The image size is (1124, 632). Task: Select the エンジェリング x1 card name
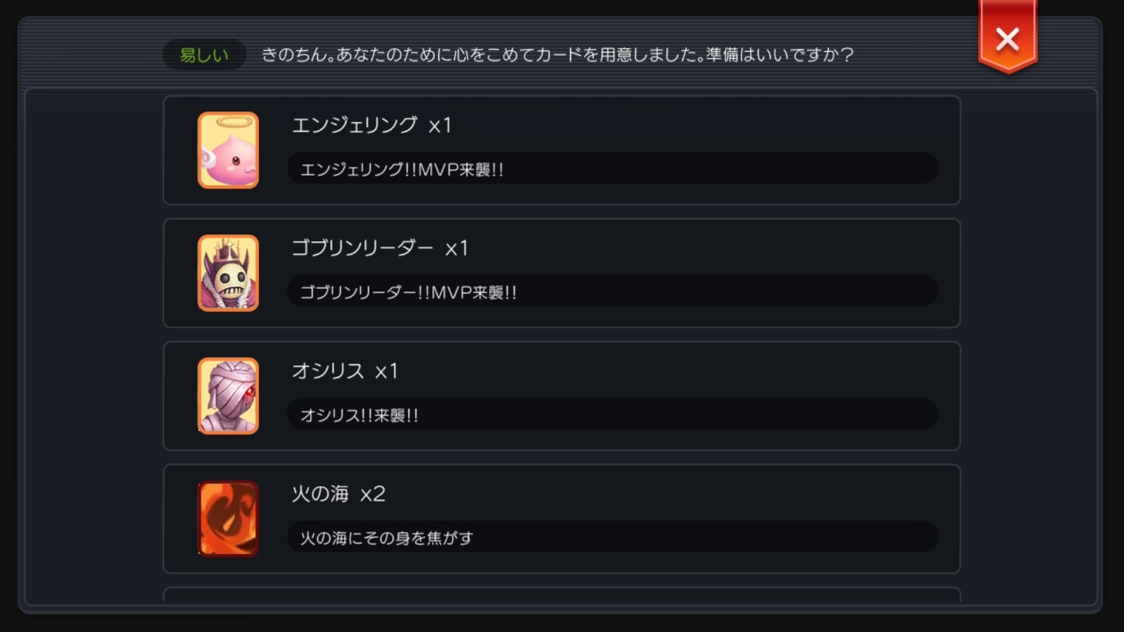(371, 126)
